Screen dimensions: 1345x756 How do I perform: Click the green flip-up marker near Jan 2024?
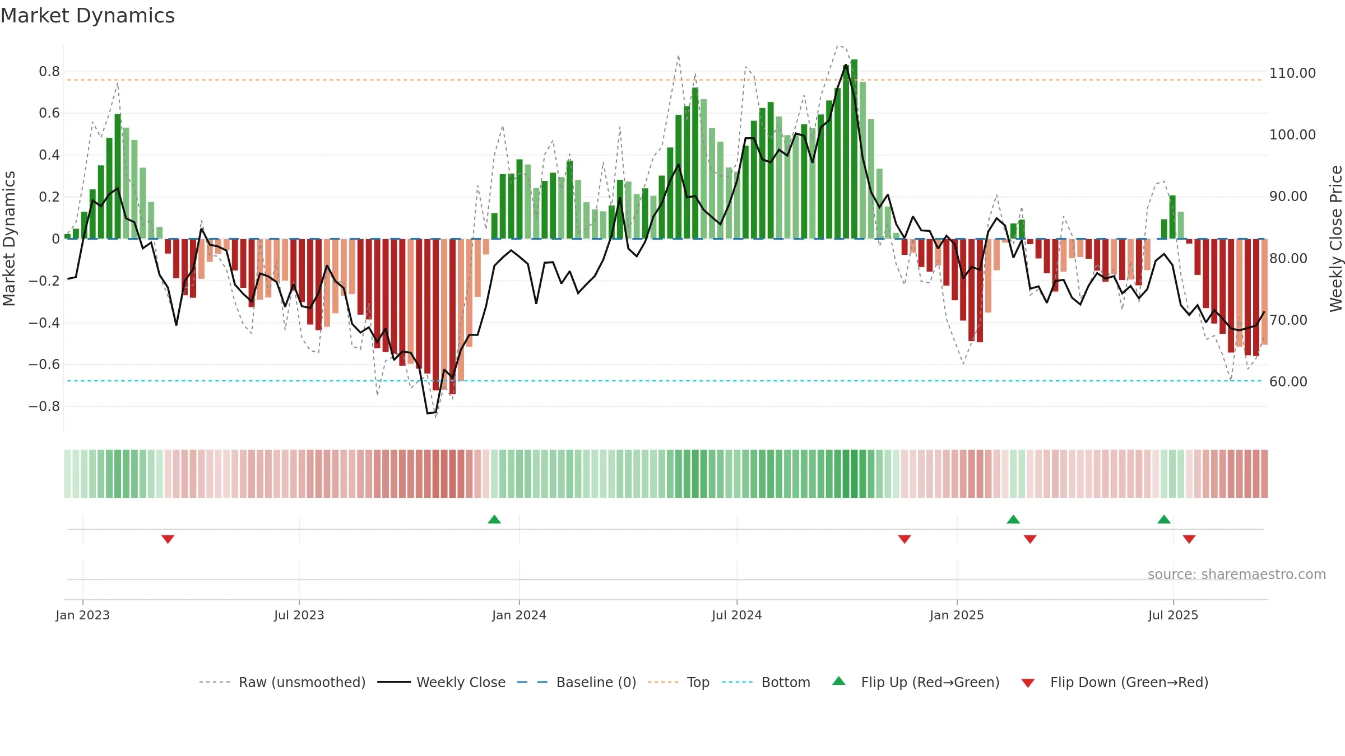[x=494, y=519]
